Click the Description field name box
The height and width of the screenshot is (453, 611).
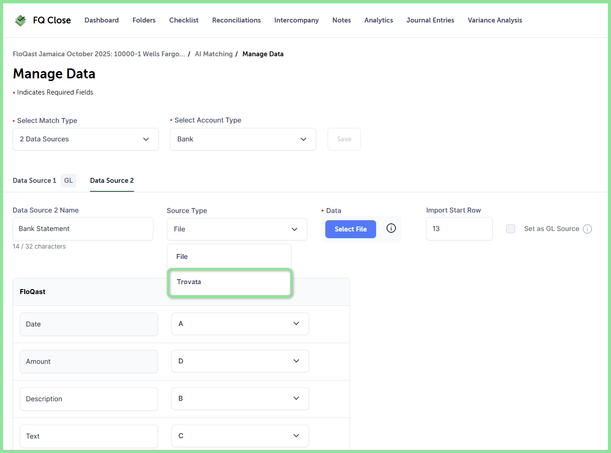[89, 399]
